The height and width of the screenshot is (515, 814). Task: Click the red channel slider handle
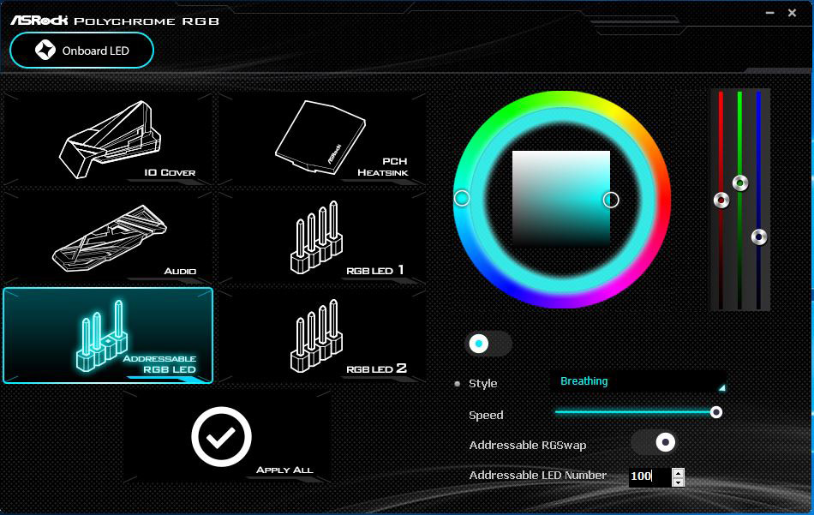pos(721,200)
